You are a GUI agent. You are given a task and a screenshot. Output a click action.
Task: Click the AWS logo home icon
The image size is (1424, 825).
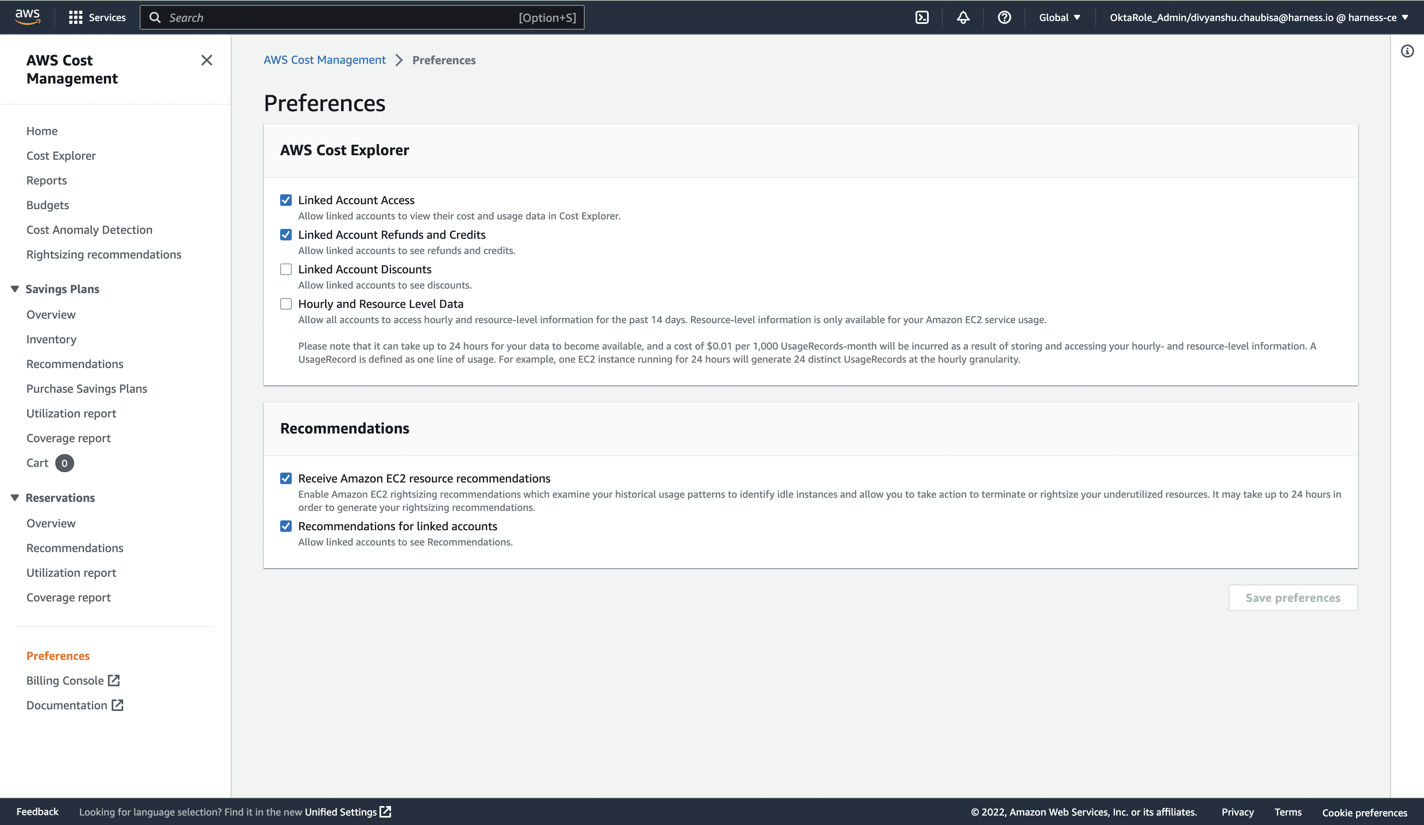[x=27, y=17]
